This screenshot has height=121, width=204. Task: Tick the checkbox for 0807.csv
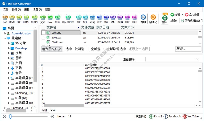pyautogui.click(x=43, y=33)
